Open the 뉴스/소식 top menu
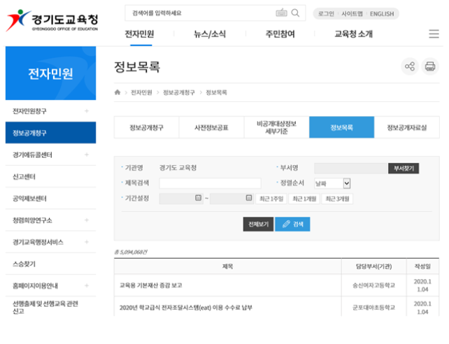This screenshot has height=344, width=449. (210, 34)
